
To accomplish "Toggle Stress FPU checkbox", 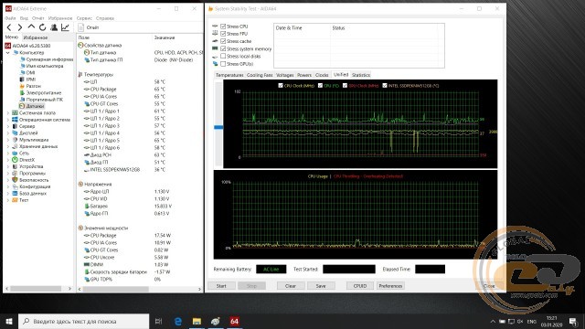I will pos(223,34).
